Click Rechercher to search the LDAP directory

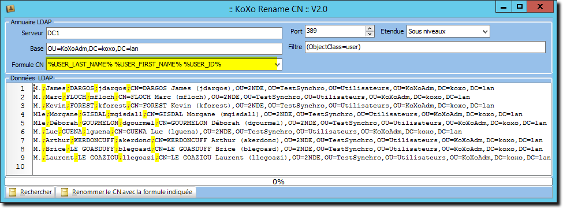(30, 192)
